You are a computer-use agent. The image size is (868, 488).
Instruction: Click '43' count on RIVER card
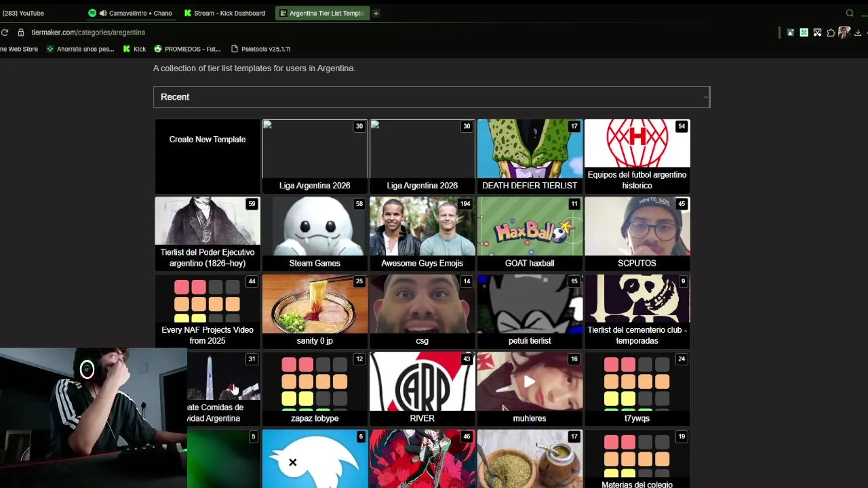click(467, 359)
